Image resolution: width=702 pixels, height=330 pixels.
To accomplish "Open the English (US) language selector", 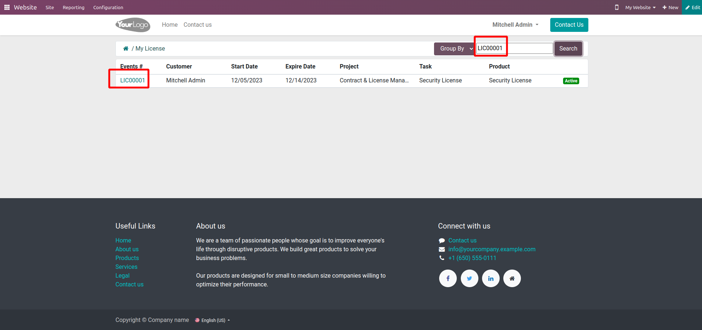I will click(x=213, y=320).
